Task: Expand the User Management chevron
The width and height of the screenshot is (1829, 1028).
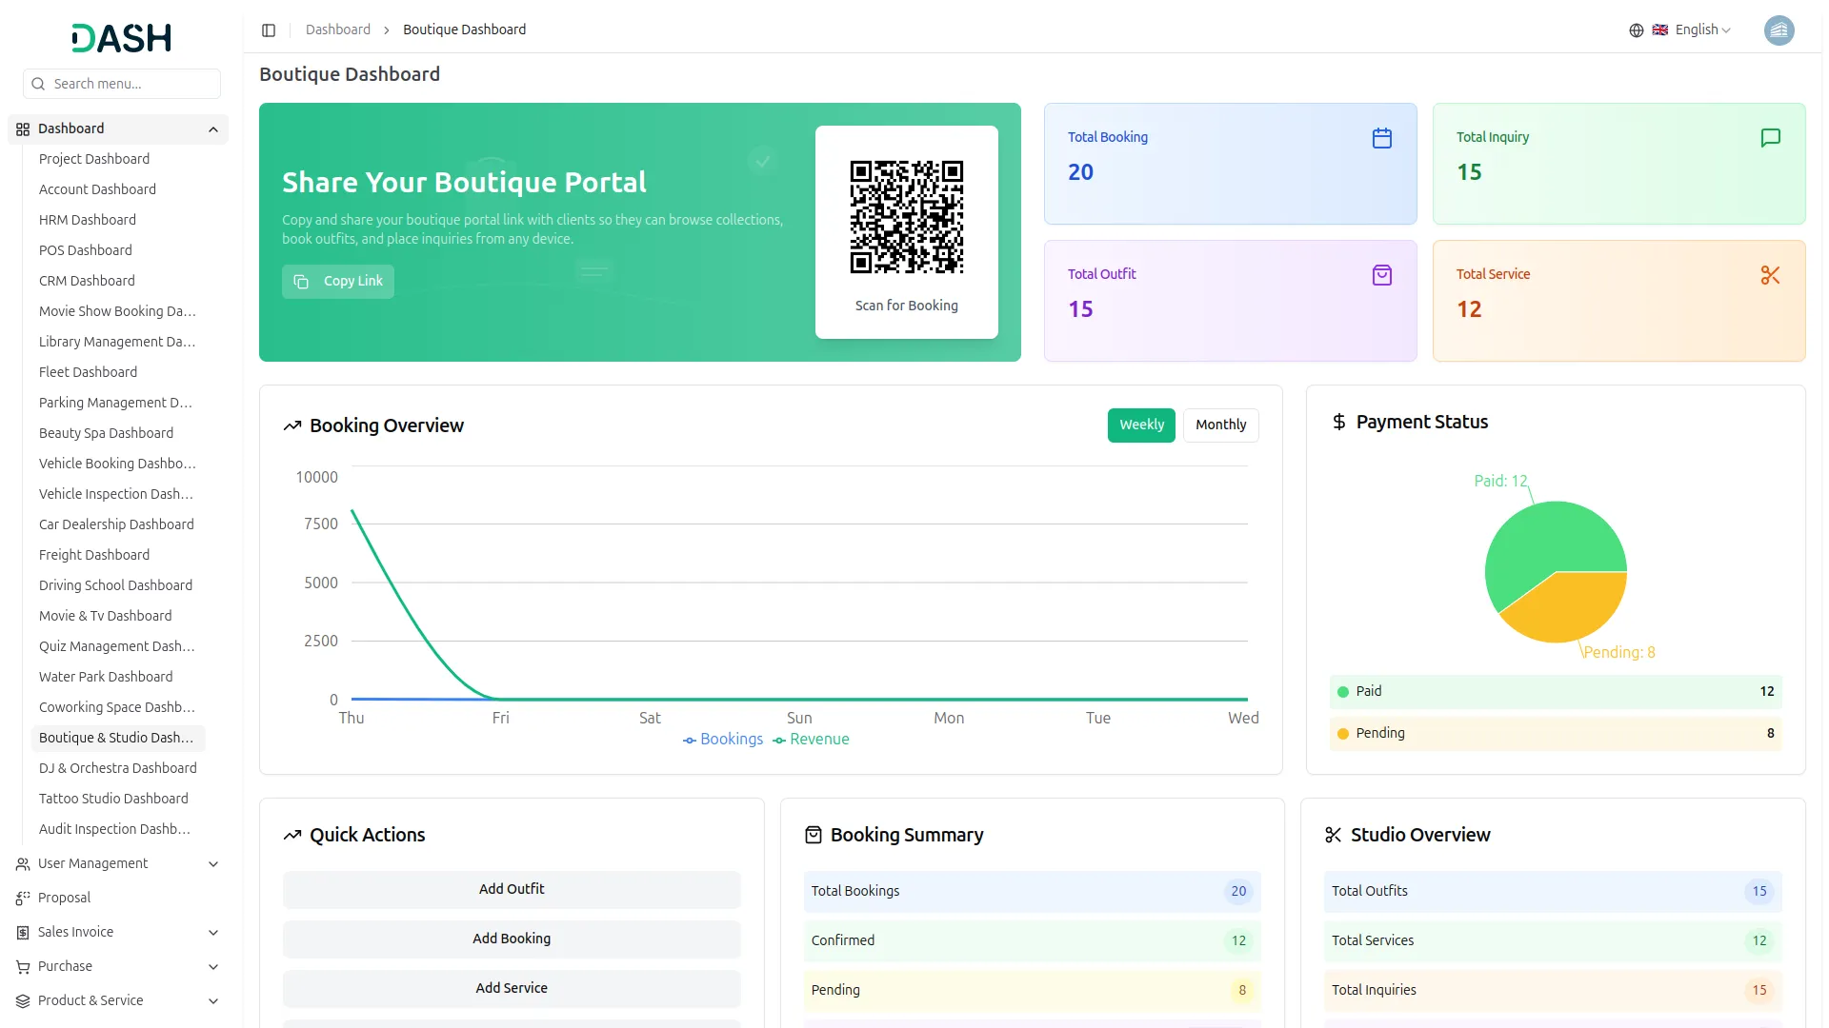Action: 213,864
